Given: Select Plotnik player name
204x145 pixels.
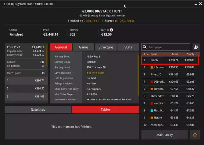Looking at the screenshot, I should 159,111.
